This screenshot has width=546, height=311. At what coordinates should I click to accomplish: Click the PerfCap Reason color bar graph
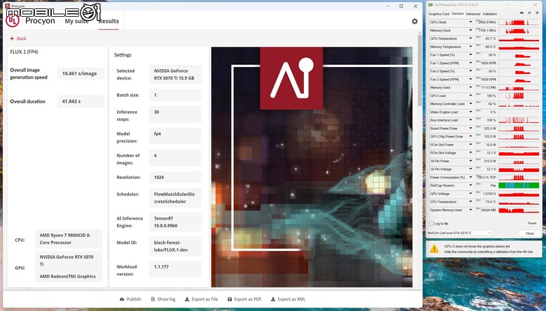pos(519,186)
